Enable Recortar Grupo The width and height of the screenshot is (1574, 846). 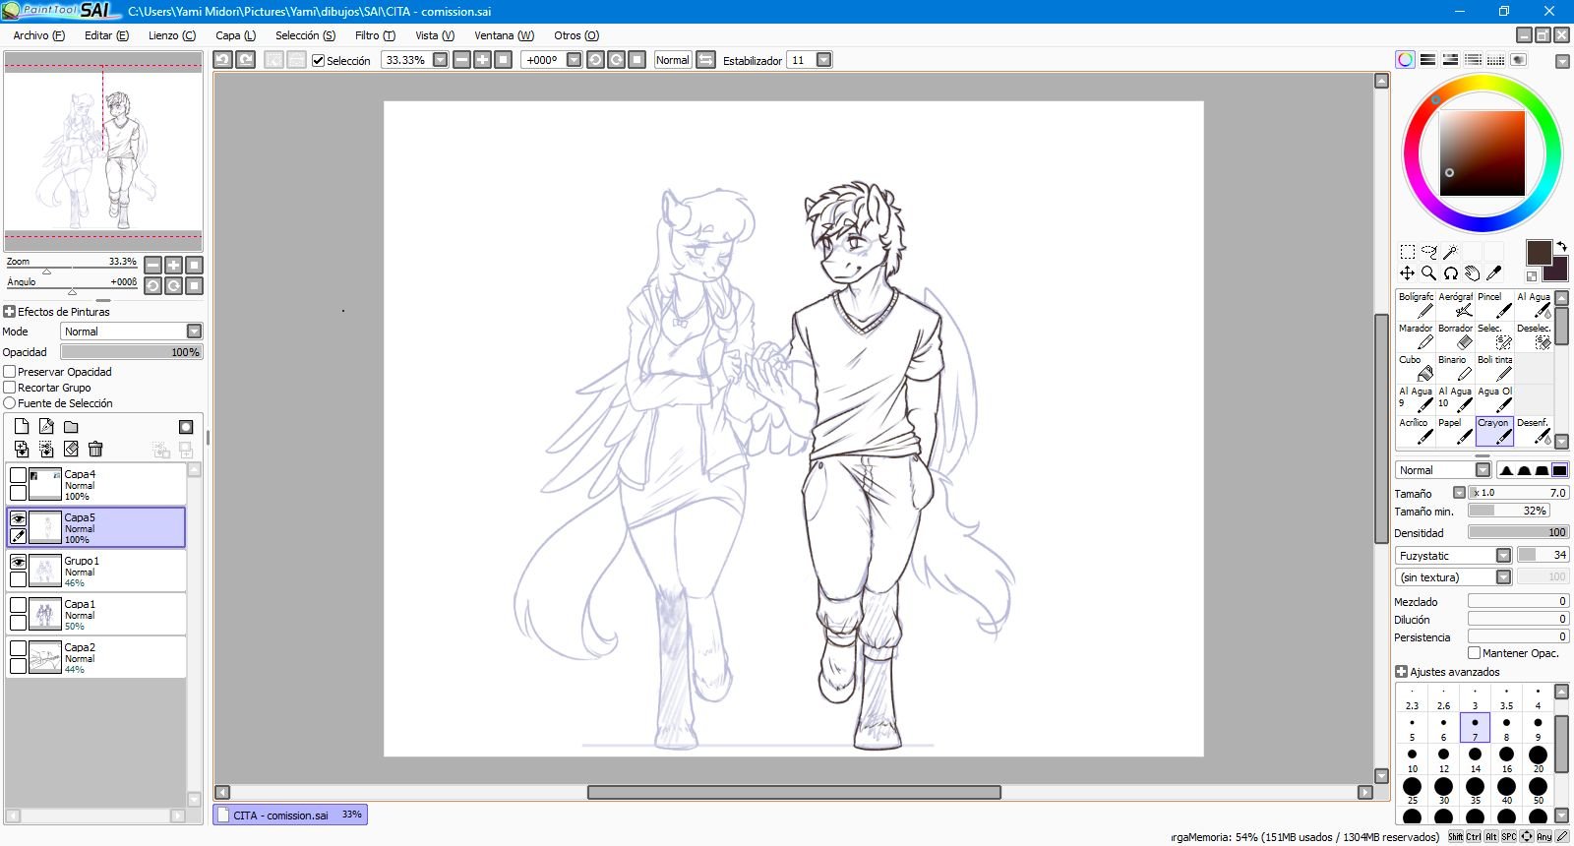[10, 388]
